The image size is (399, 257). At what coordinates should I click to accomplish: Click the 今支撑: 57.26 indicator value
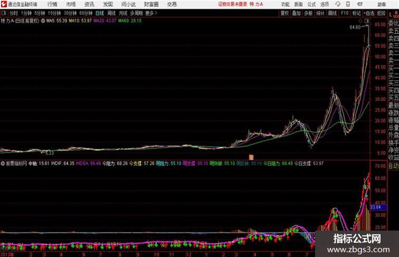tap(142, 163)
